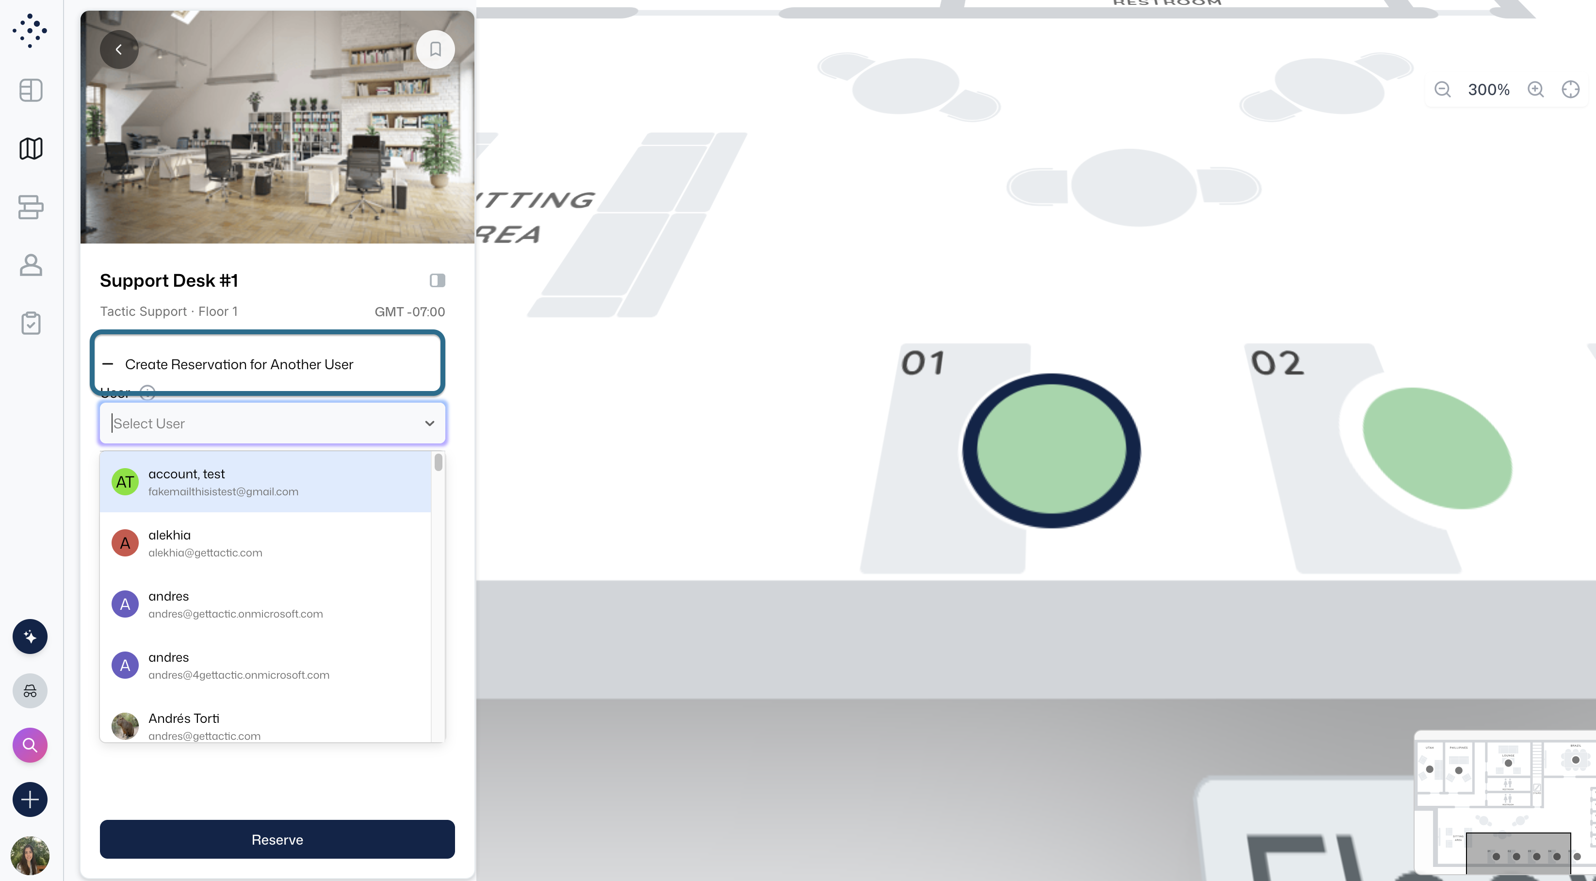1596x881 pixels.
Task: Zoom in the floor map
Action: [1536, 89]
